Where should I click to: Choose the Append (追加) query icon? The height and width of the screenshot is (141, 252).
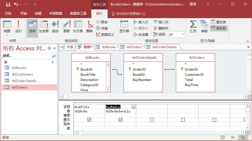click(55, 27)
